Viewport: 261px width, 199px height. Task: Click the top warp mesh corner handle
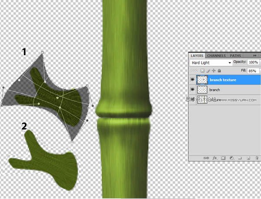tap(42, 53)
